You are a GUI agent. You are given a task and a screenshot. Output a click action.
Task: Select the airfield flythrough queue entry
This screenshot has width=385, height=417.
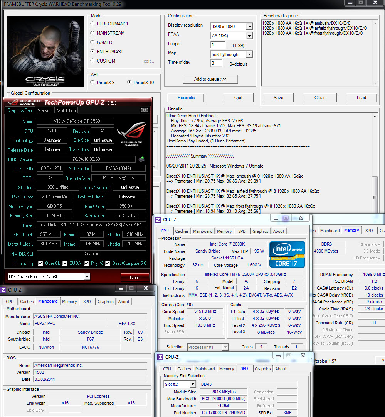tap(314, 28)
